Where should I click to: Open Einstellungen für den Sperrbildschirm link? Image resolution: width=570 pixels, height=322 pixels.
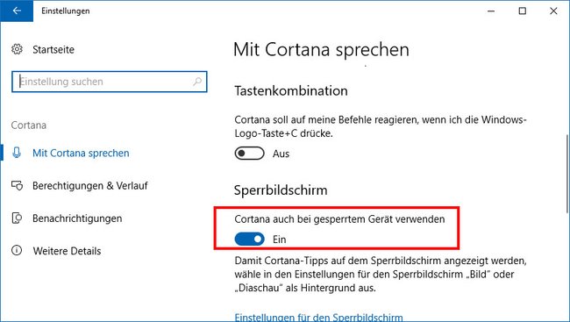(x=318, y=318)
